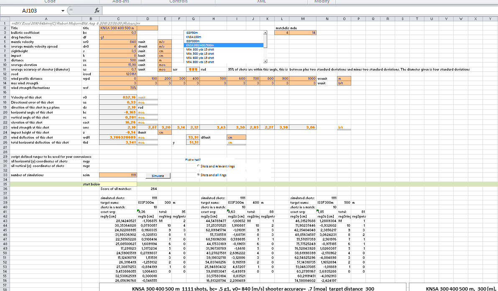Select row 11 header
The image size is (498, 291).
click(x=5, y=69)
